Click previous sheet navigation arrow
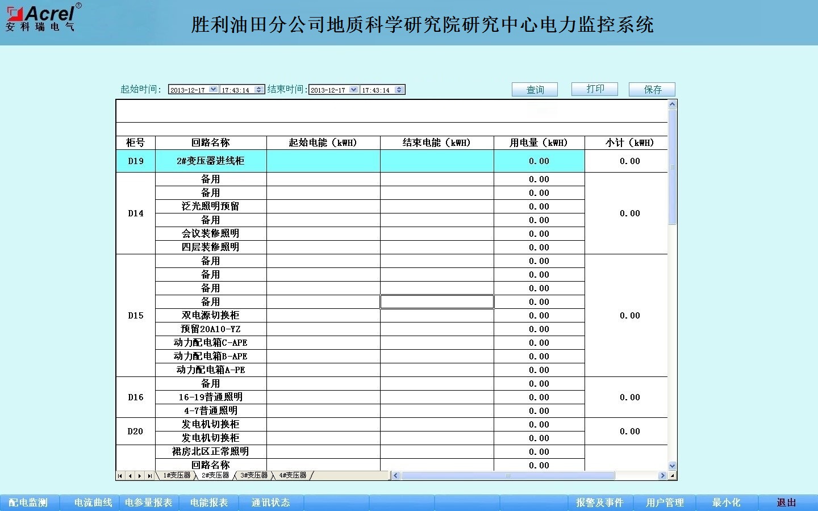 coord(130,476)
